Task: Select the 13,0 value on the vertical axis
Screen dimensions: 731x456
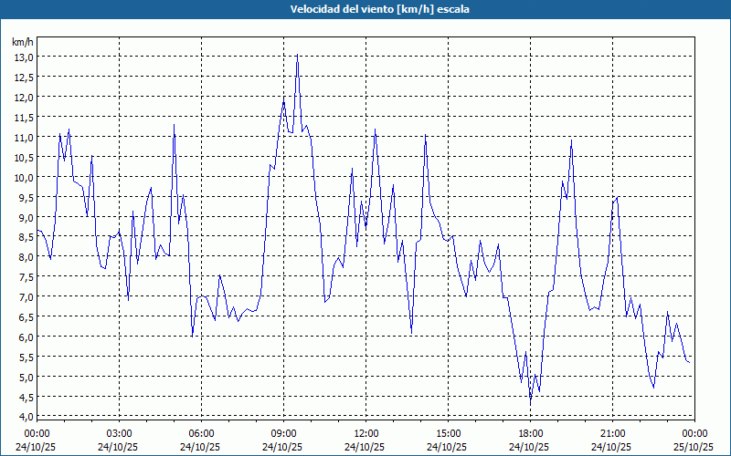Action: (x=23, y=57)
